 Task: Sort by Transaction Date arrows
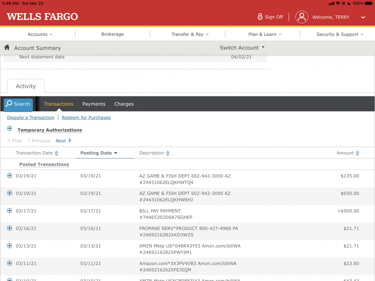[x=57, y=153]
